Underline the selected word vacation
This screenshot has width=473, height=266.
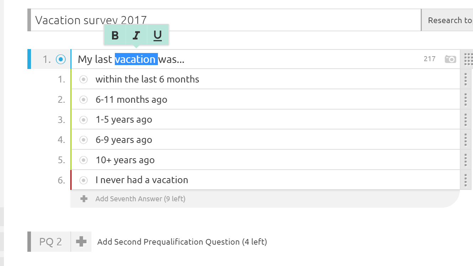point(158,35)
